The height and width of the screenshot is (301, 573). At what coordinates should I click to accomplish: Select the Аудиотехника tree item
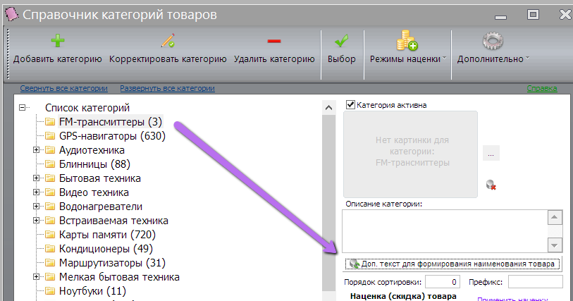92,149
